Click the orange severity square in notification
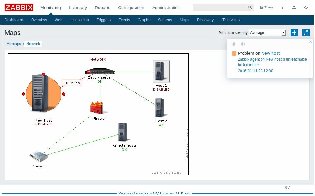The height and width of the screenshot is (196, 315). click(x=234, y=53)
